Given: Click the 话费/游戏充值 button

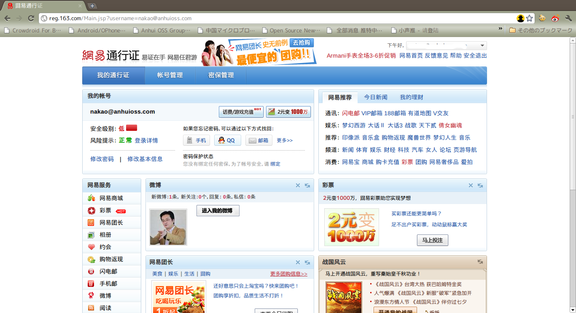Looking at the screenshot, I should pos(241,112).
